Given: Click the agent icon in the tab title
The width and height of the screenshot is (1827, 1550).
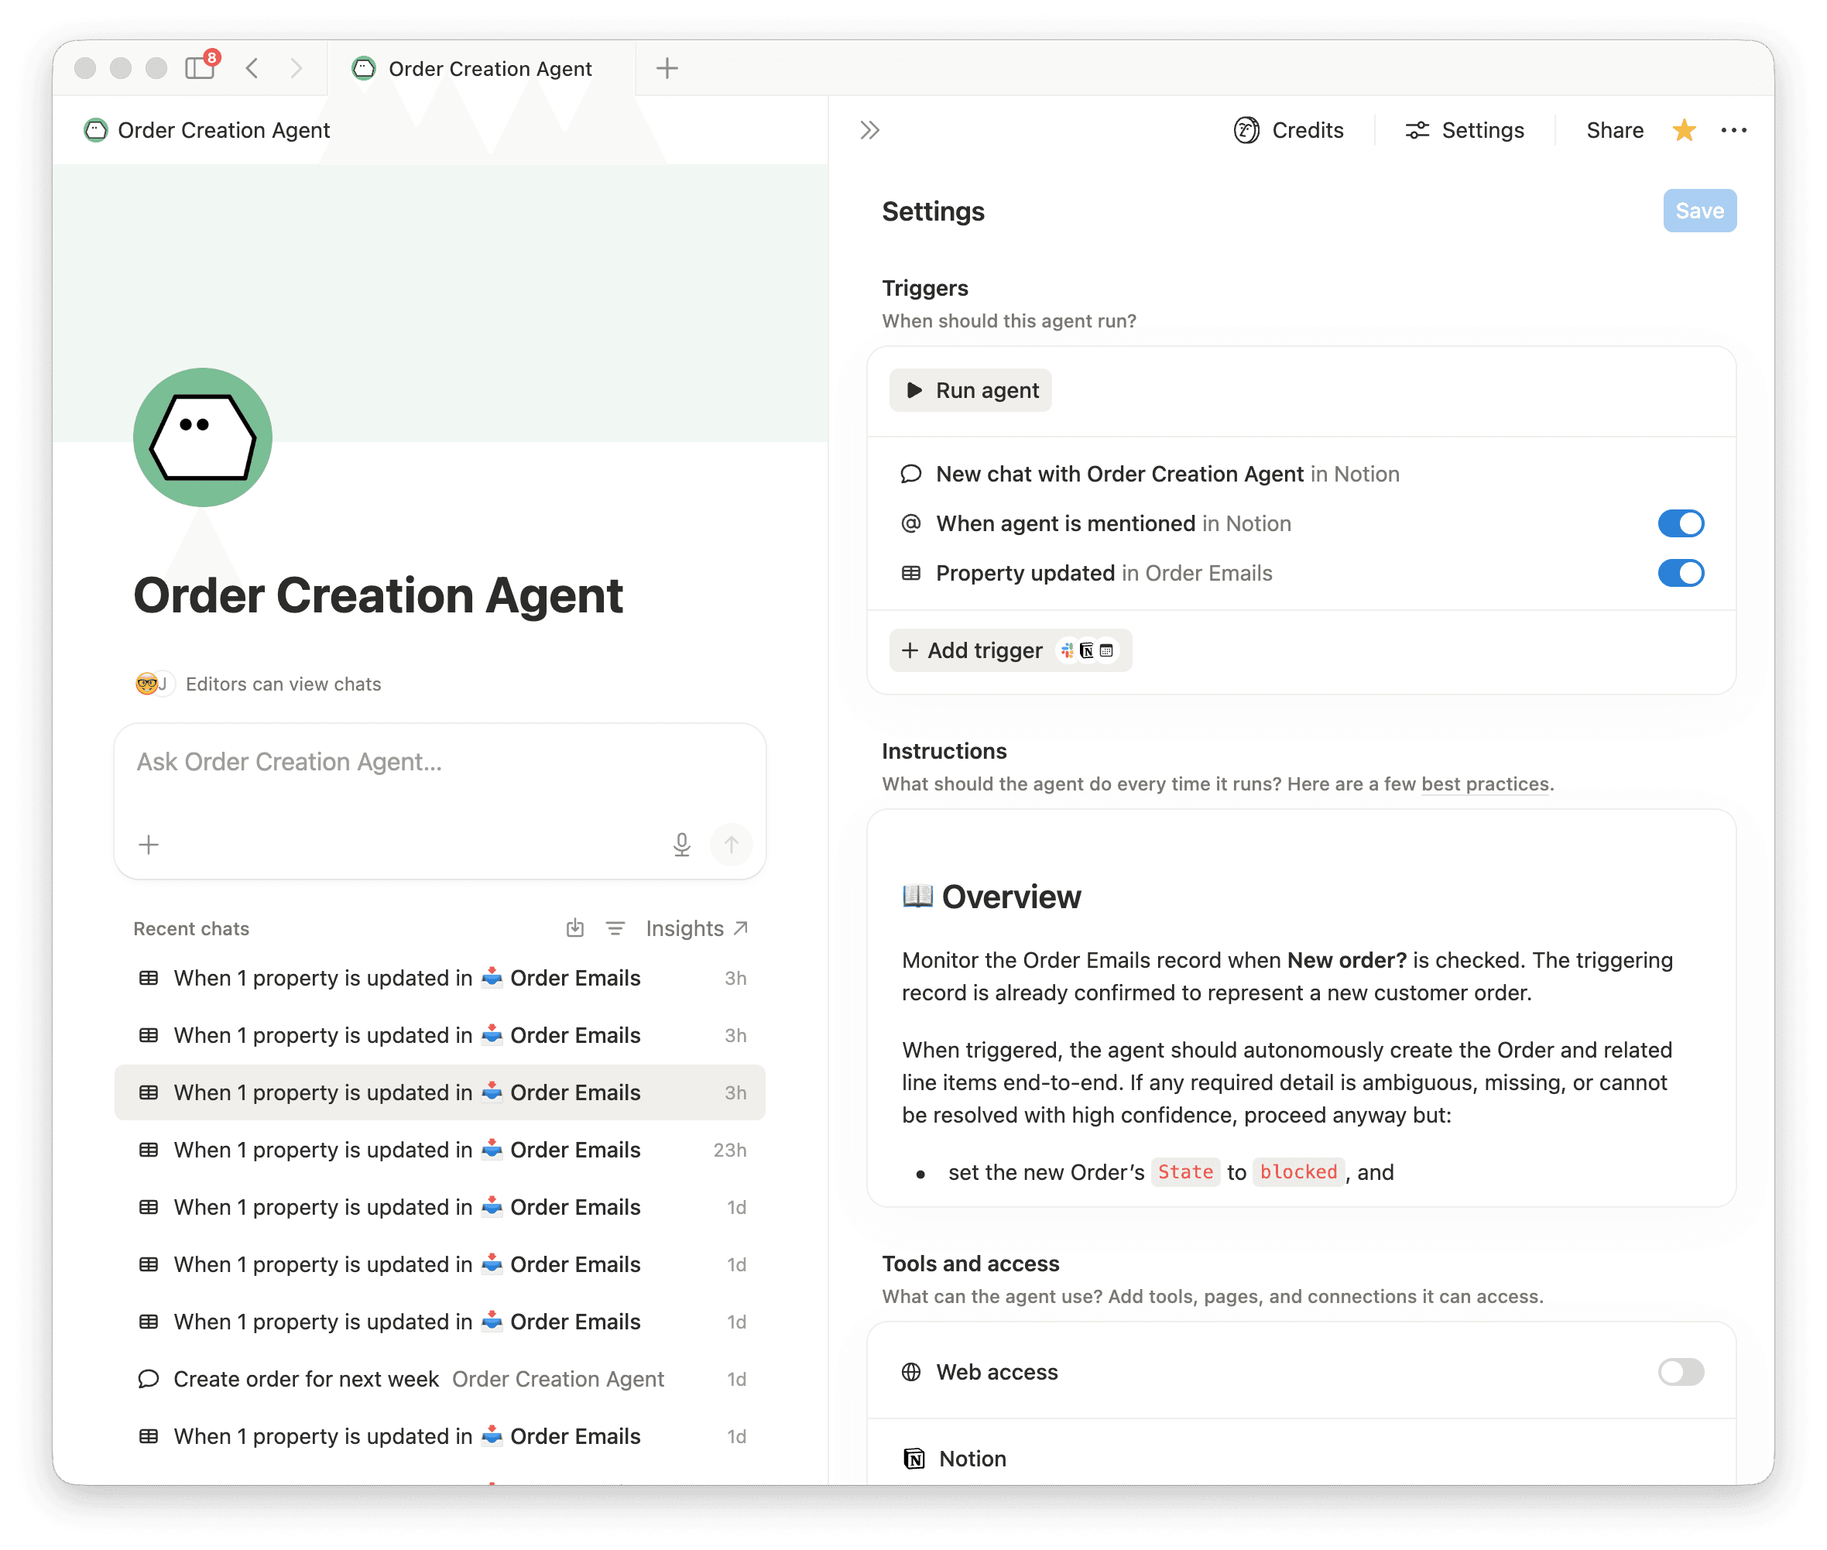Looking at the screenshot, I should point(364,67).
